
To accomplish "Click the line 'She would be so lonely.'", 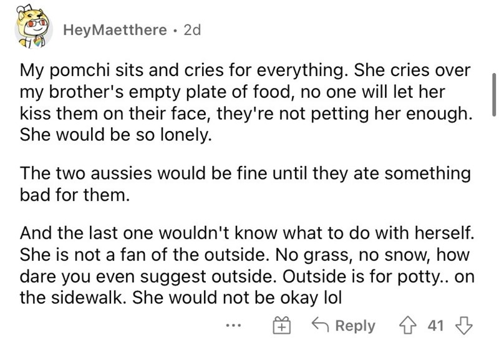I will 116,135.
